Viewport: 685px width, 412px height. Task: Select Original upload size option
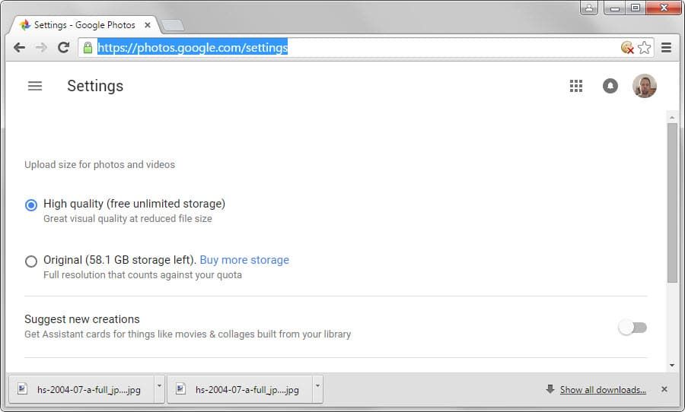31,261
